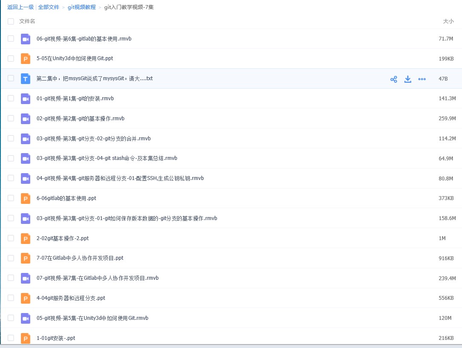Click the PPT icon for 6-06gitlab的基本使用.ppt
The image size is (462, 348).
tap(26, 198)
